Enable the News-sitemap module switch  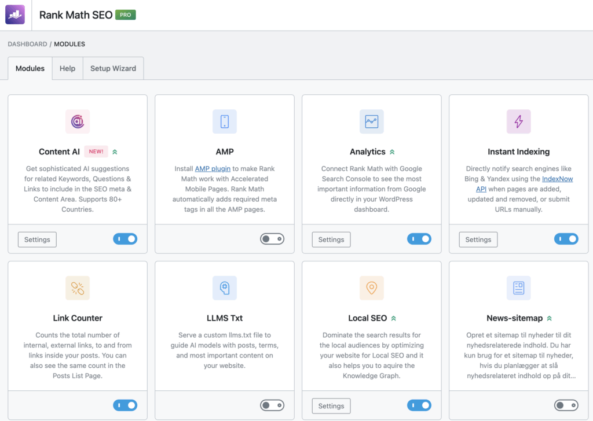tap(566, 405)
